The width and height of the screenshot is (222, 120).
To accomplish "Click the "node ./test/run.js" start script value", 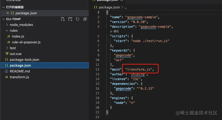I will pyautogui.click(x=150, y=41).
